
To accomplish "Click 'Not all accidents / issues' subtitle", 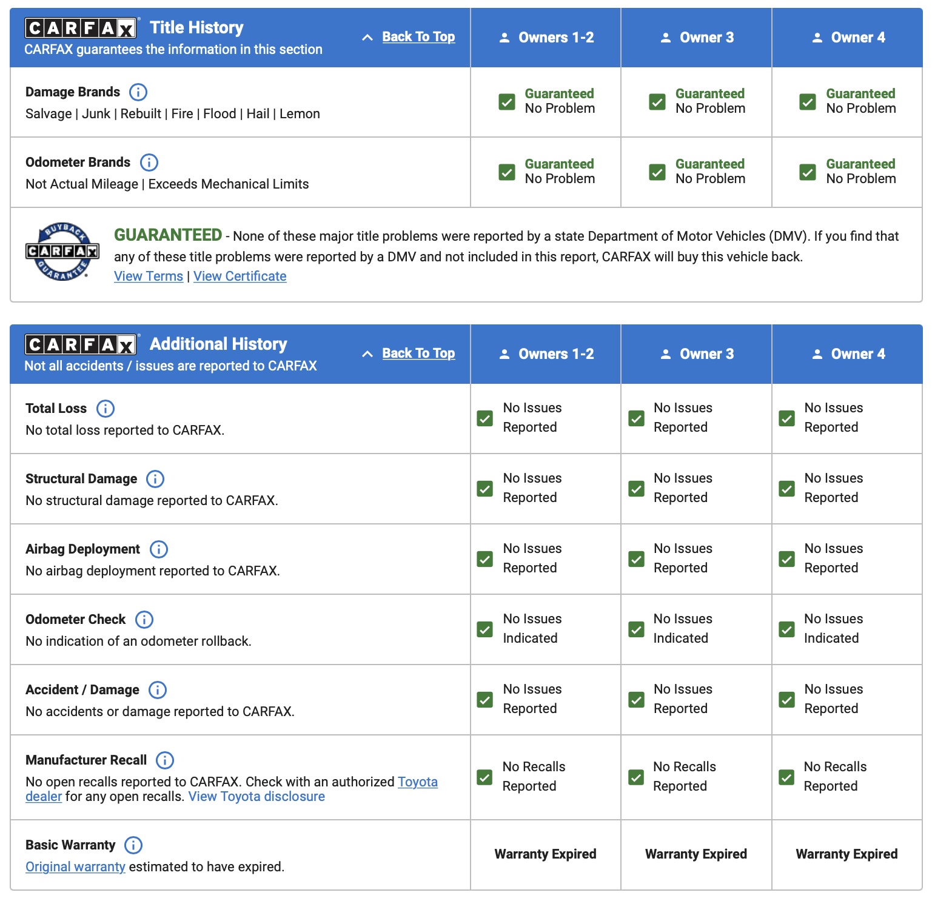I will click(170, 366).
